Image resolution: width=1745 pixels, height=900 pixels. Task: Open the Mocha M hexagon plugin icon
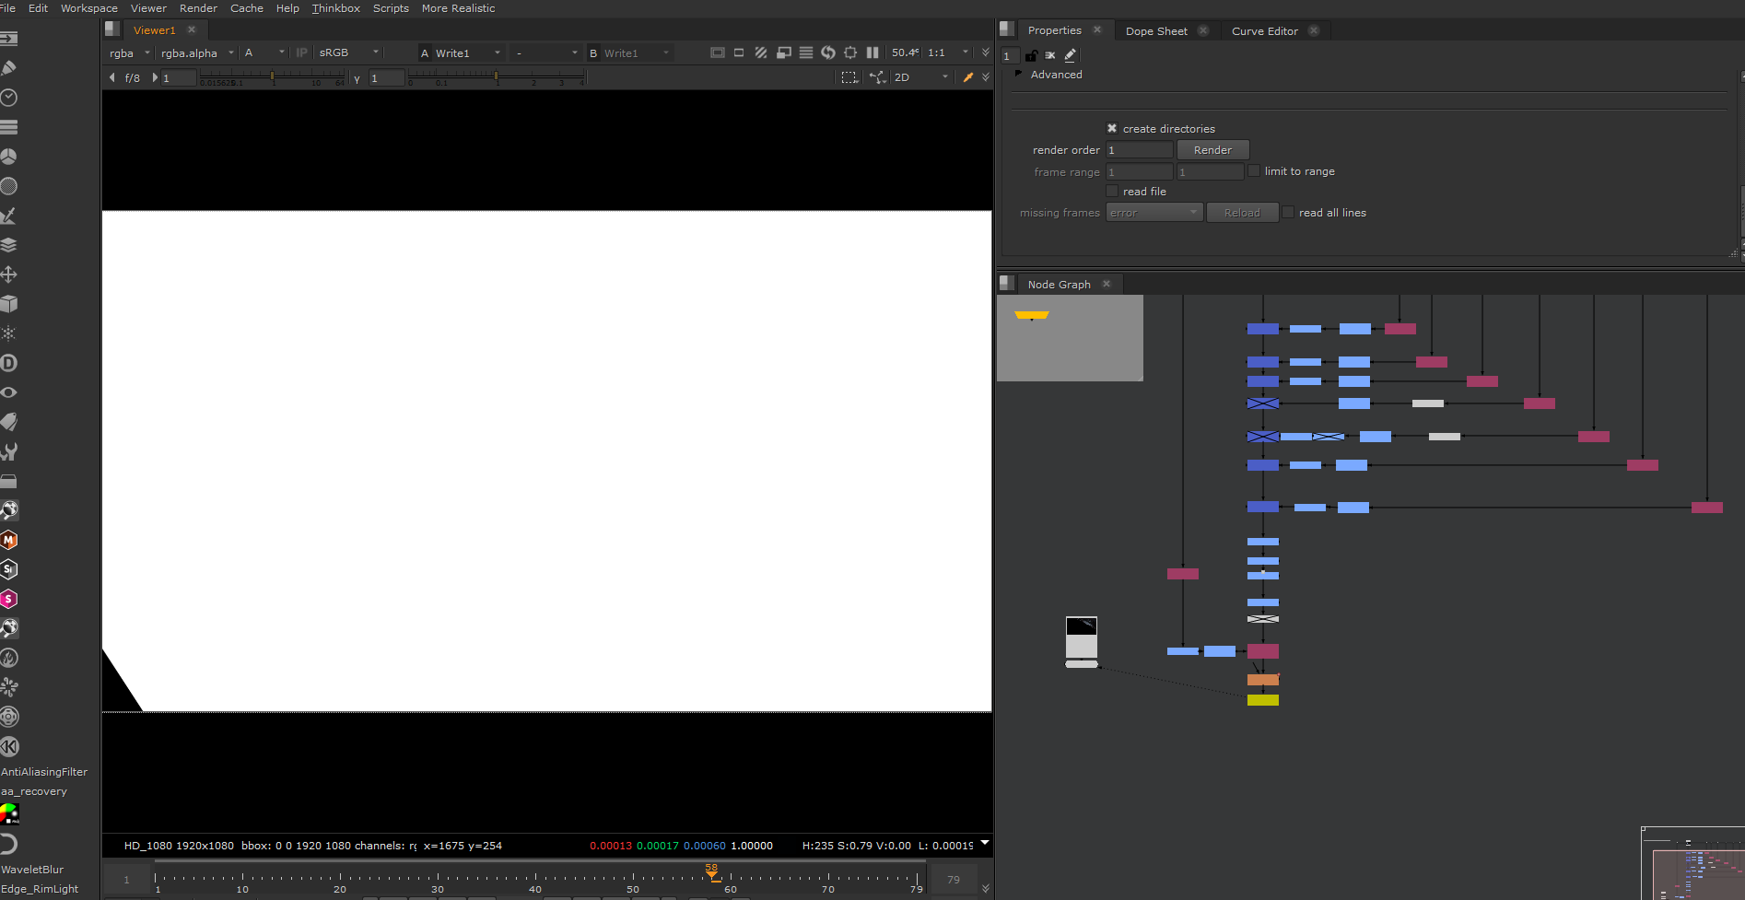[9, 540]
